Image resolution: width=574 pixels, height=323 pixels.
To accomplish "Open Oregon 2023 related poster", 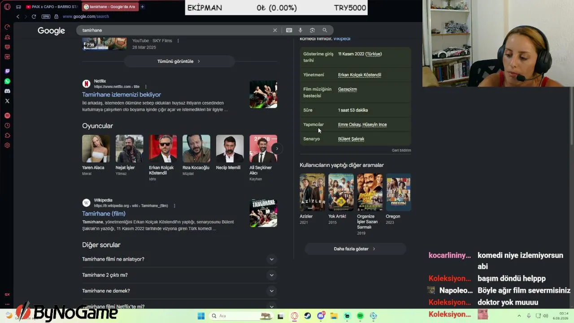I will point(398,192).
